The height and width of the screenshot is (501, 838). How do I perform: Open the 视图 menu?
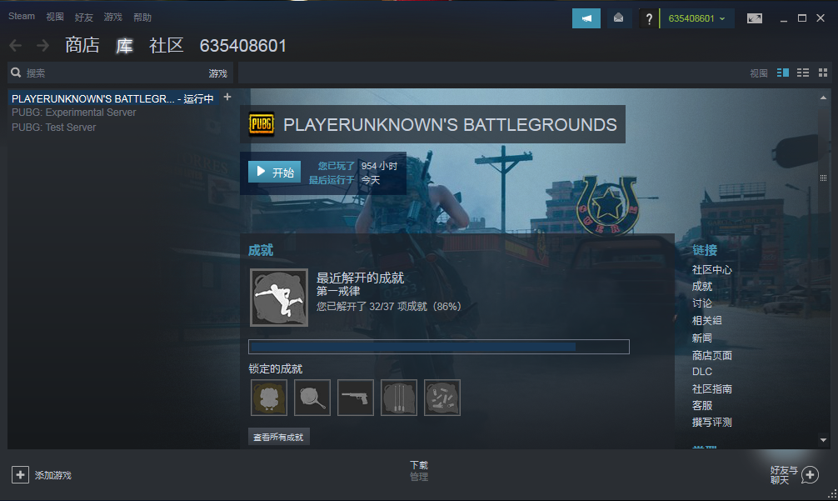[x=54, y=18]
